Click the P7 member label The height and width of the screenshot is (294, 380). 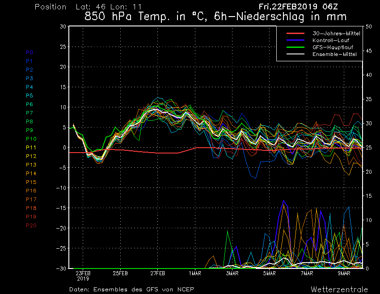(x=30, y=113)
